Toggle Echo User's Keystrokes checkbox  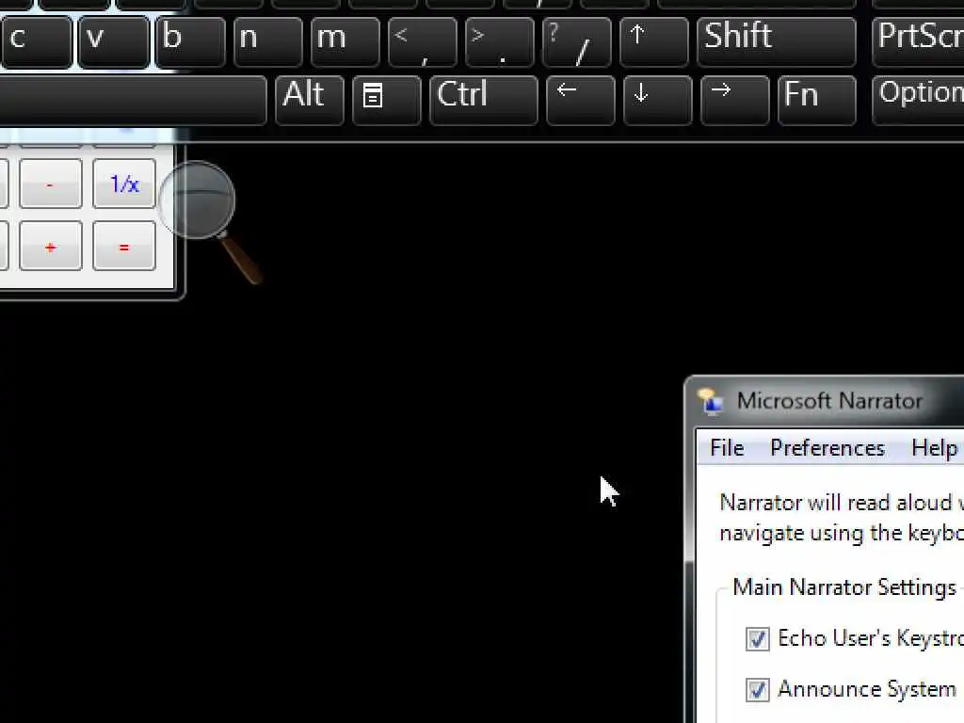click(758, 639)
